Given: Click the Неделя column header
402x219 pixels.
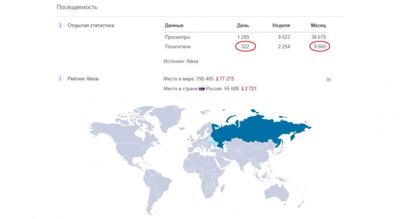Looking at the screenshot, I should 281,25.
